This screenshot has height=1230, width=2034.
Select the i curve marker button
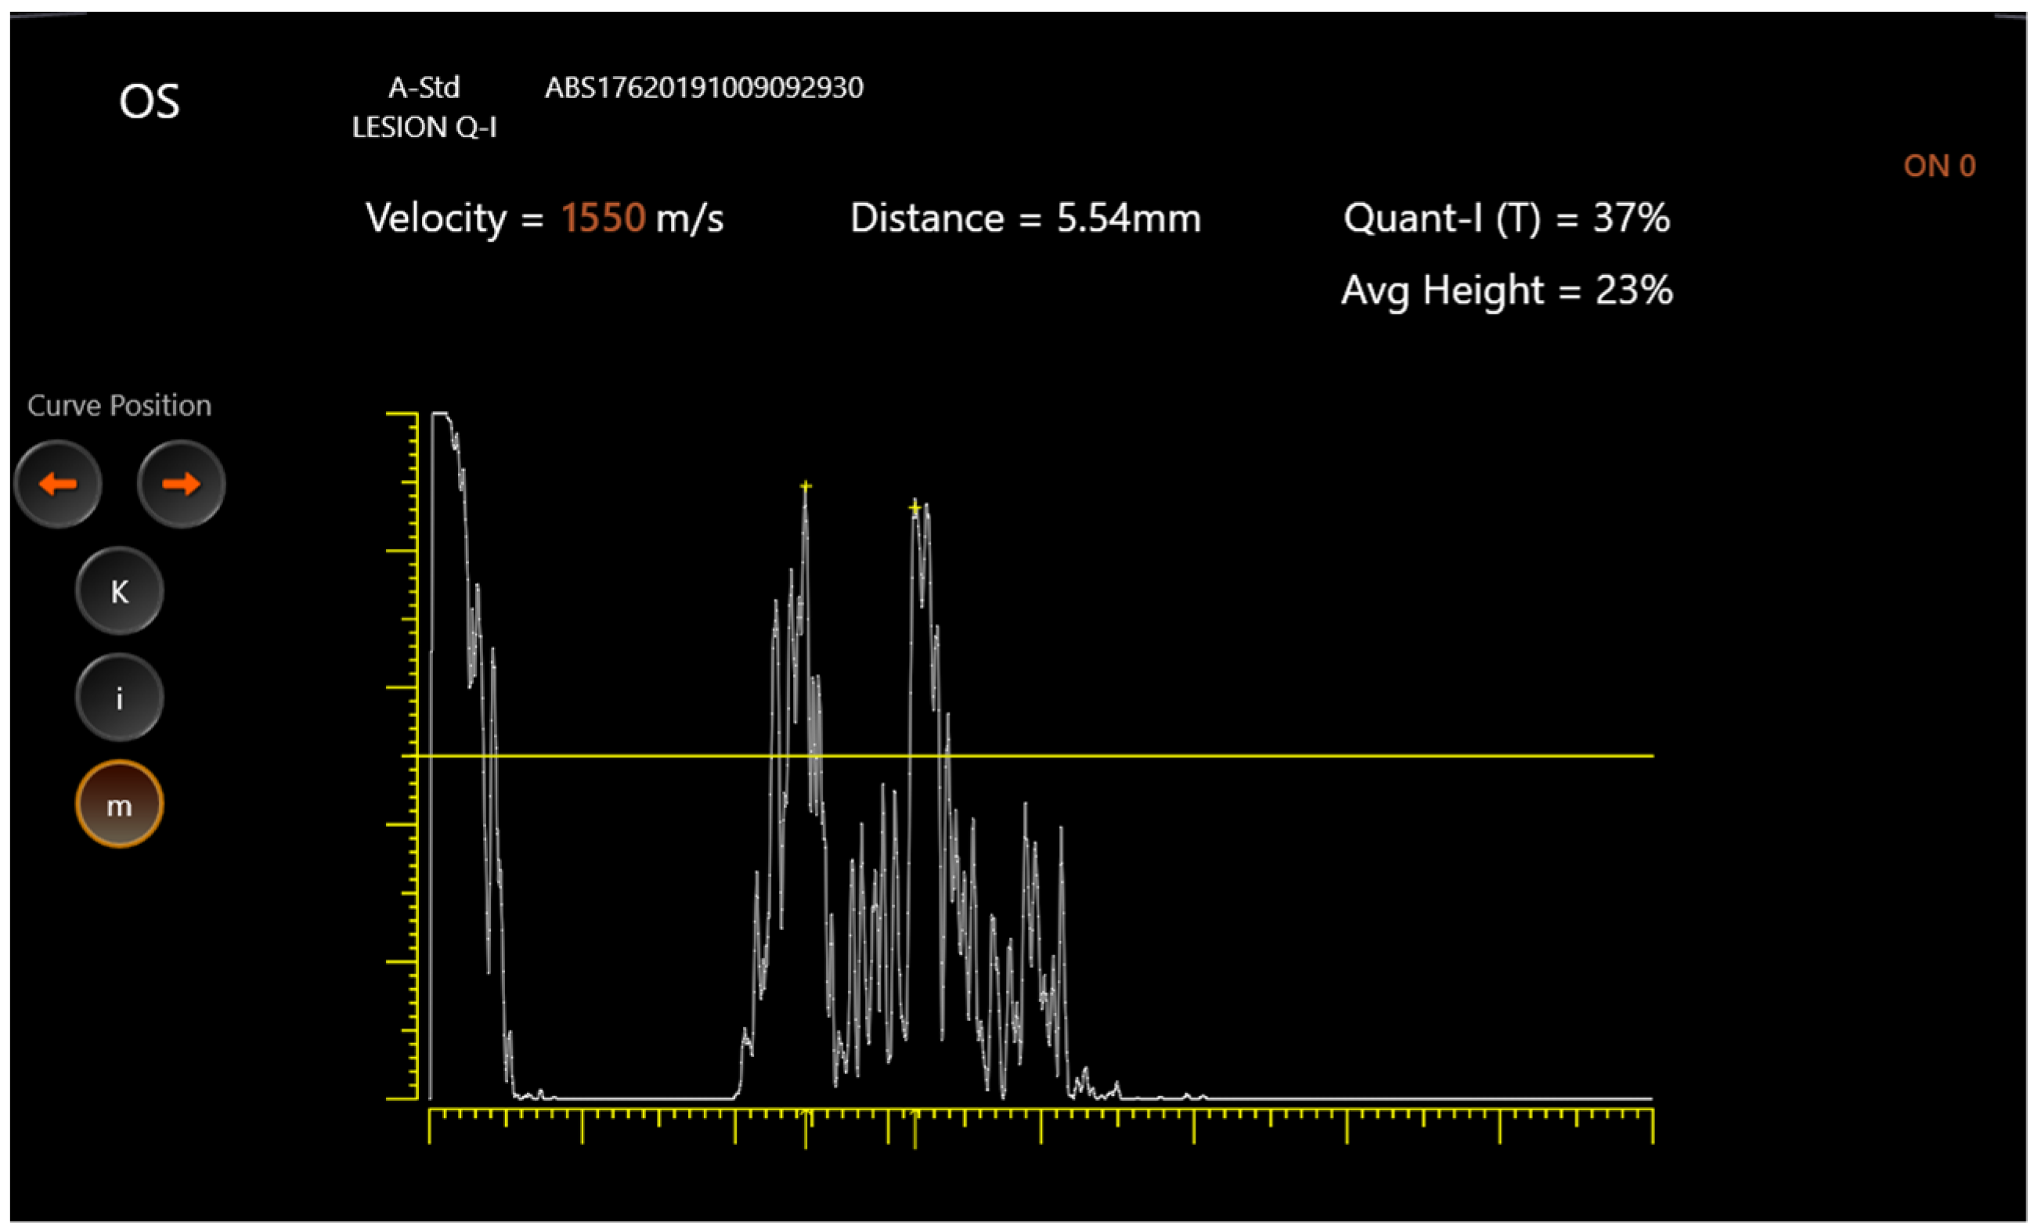tap(118, 697)
